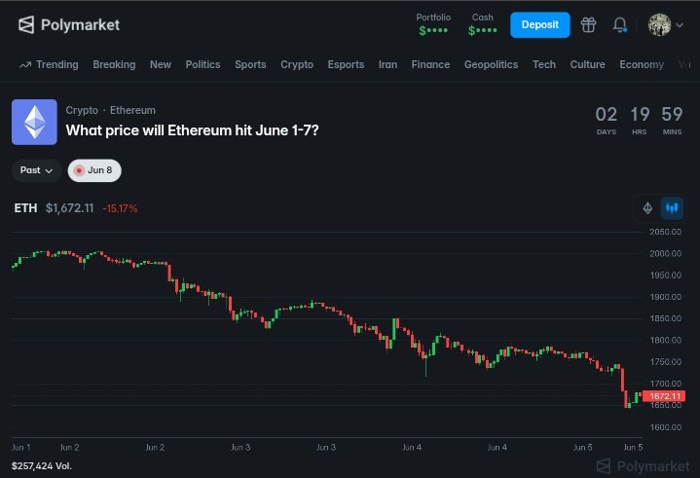Click the Trending arrow icon
This screenshot has height=478, width=700.
point(25,65)
